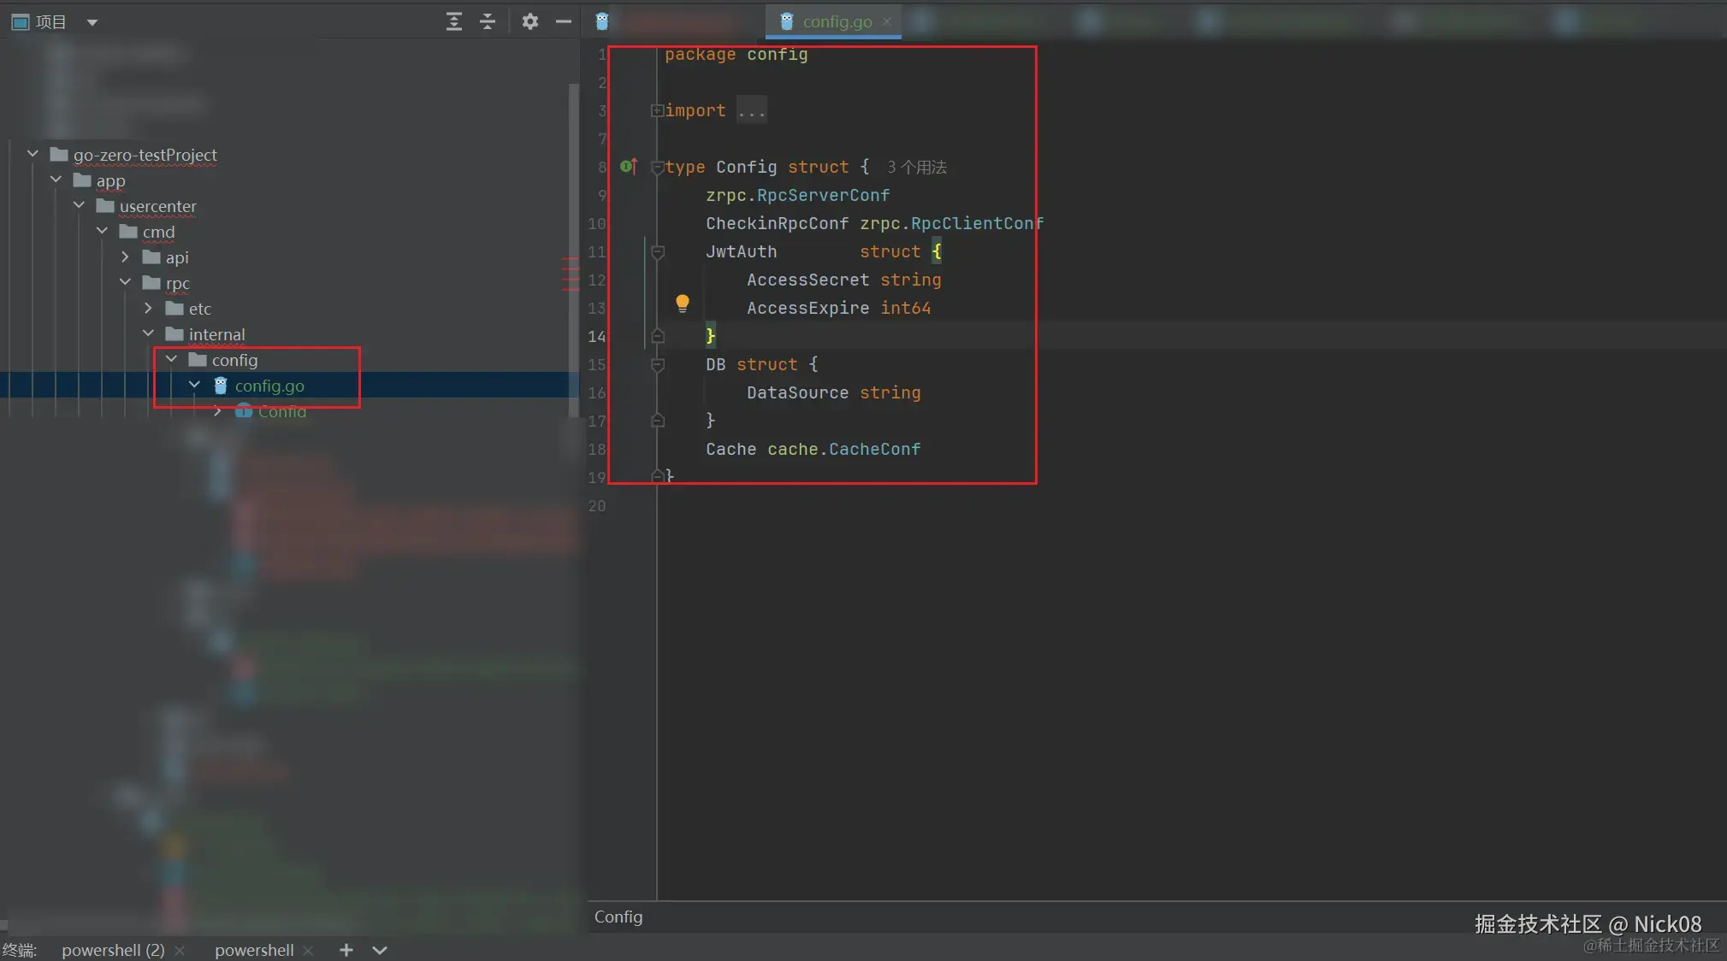
Task: Select the etc folder in tree
Action: (199, 309)
